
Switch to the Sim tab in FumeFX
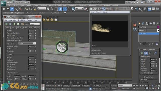(x=13, y=28)
